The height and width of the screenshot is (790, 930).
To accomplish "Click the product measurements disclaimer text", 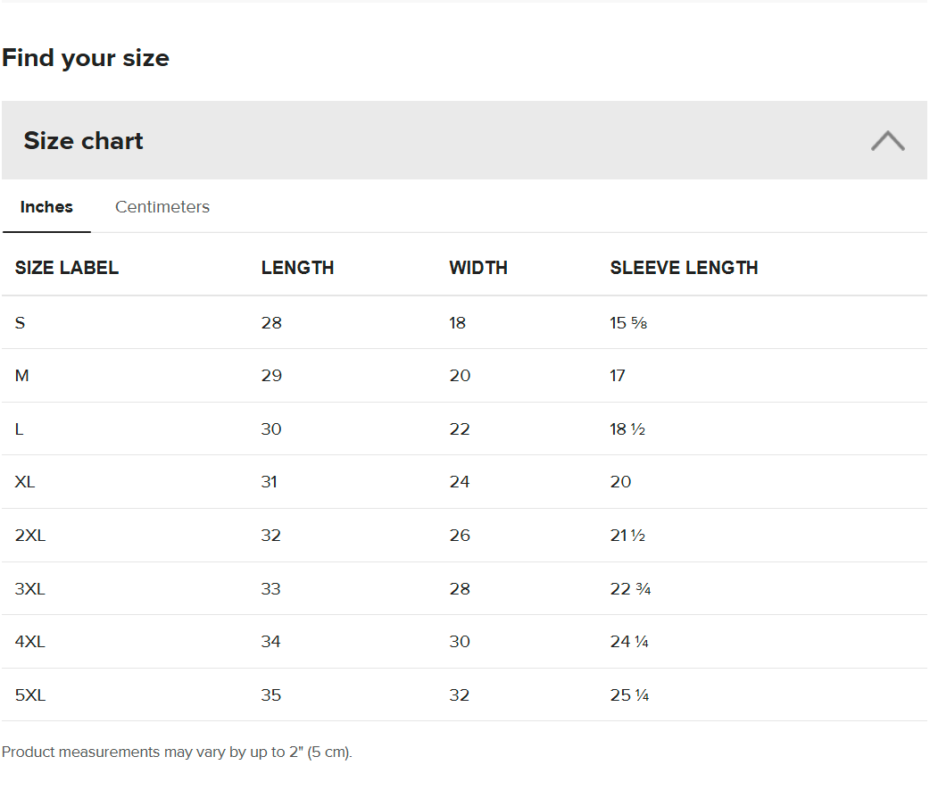I will tap(177, 753).
